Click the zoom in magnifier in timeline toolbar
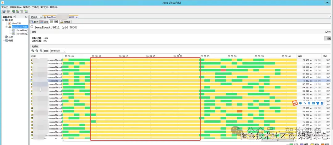Screen dimensions: 333x145 pyautogui.click(x=33, y=51)
